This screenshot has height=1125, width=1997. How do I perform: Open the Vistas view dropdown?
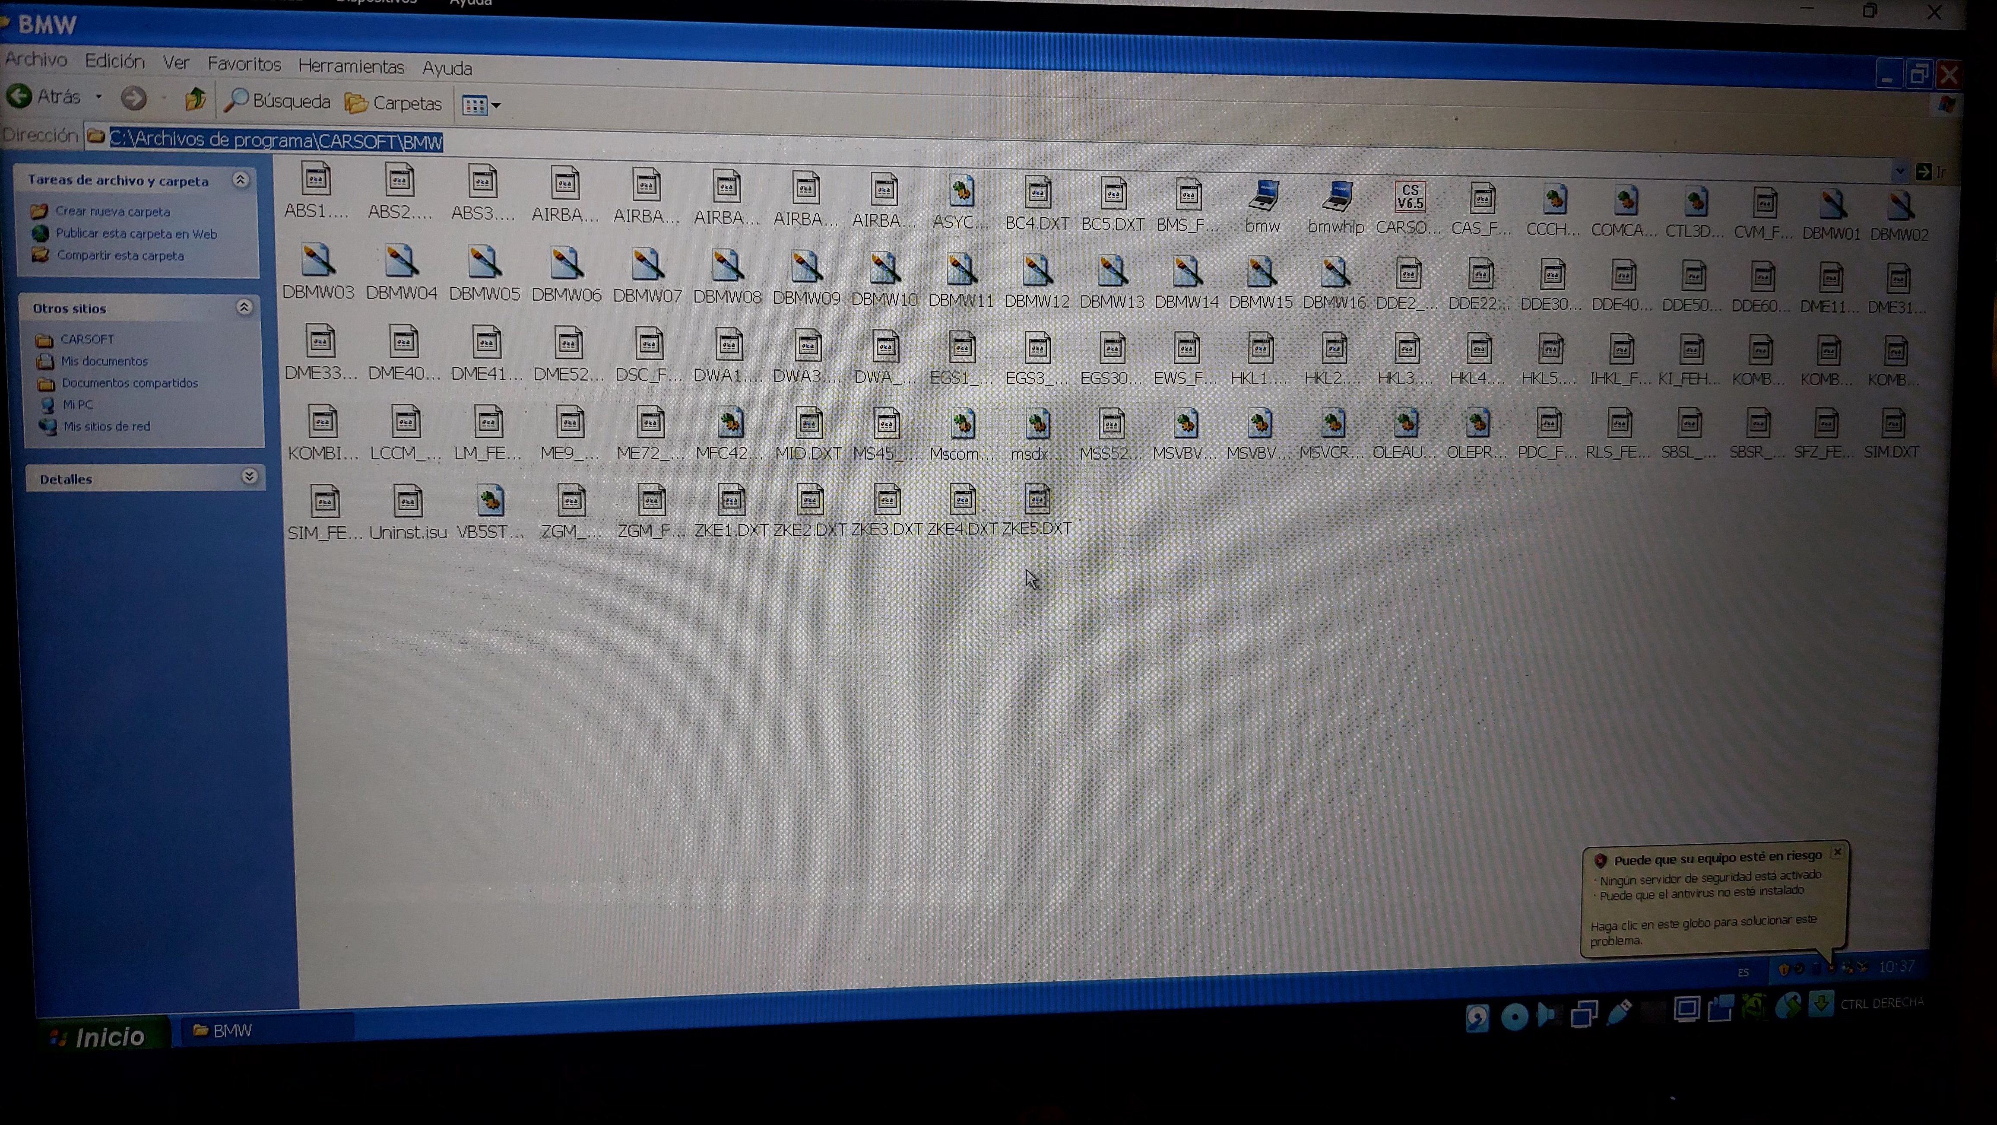coord(481,105)
